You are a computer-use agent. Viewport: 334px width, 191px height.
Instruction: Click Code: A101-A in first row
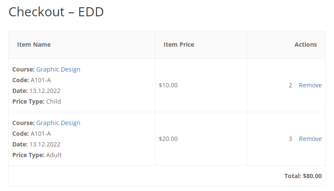coord(31,80)
